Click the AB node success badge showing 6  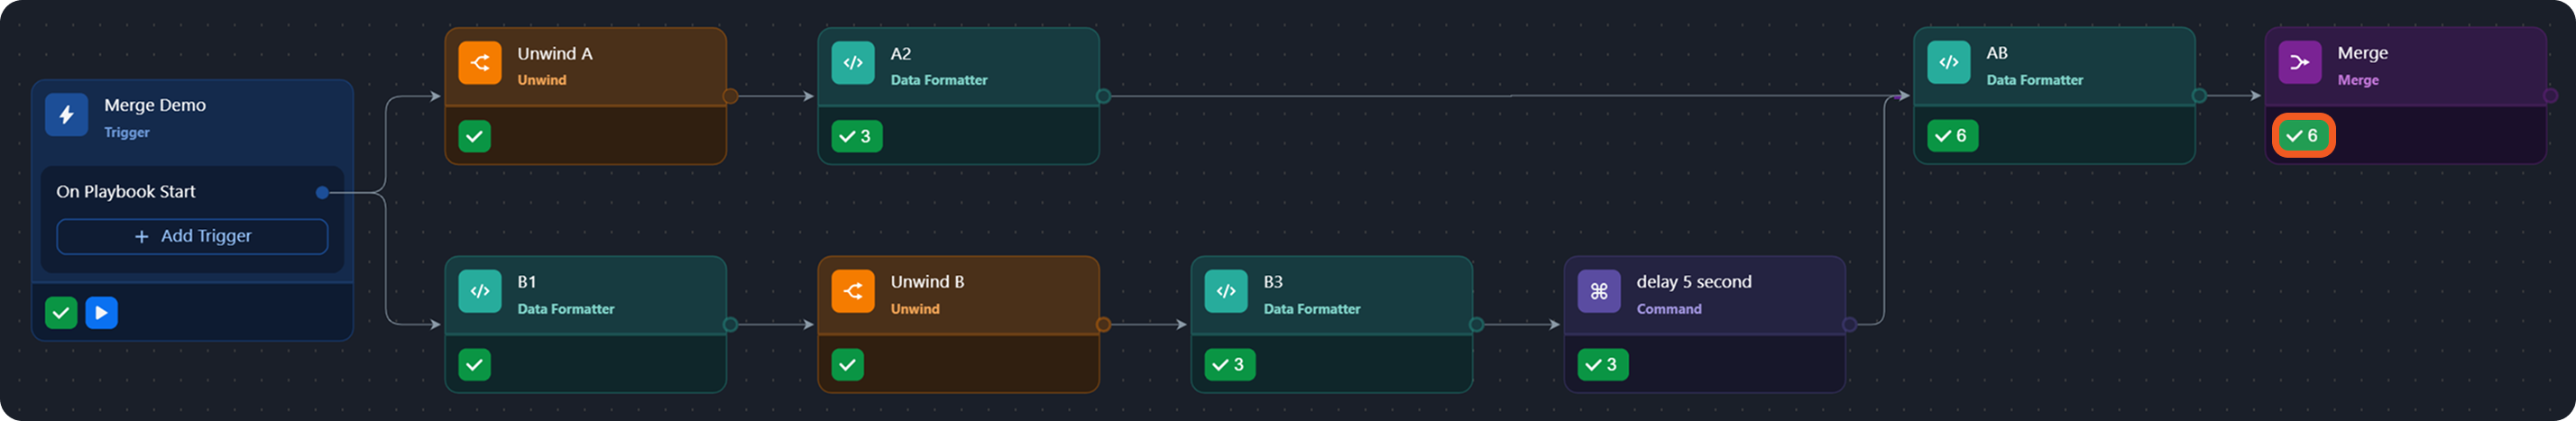(x=1952, y=136)
